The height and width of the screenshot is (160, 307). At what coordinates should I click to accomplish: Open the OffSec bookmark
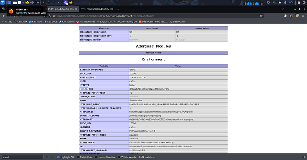point(7,21)
